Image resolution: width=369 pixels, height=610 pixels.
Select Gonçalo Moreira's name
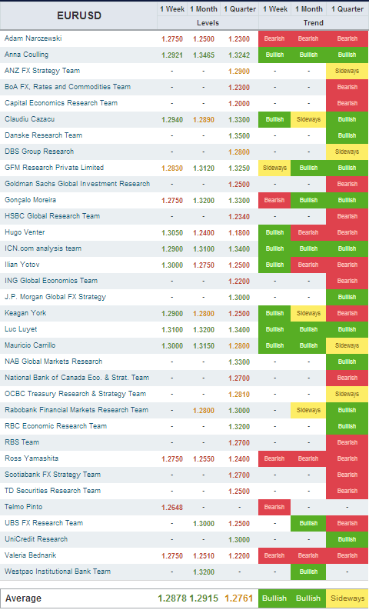click(x=30, y=200)
